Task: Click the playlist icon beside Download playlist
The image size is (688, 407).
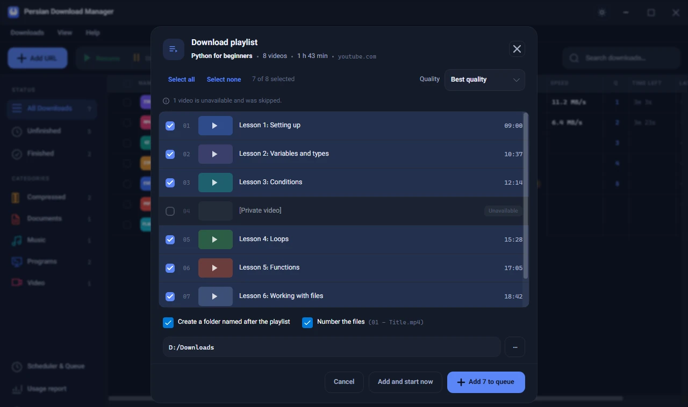Action: click(174, 49)
